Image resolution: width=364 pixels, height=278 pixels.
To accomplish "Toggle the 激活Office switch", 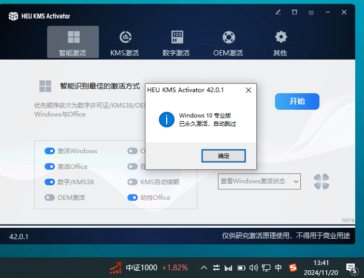I will [50, 166].
